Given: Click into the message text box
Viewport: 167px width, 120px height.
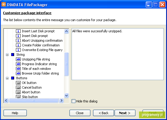Looking at the screenshot, I should pos(118,54).
